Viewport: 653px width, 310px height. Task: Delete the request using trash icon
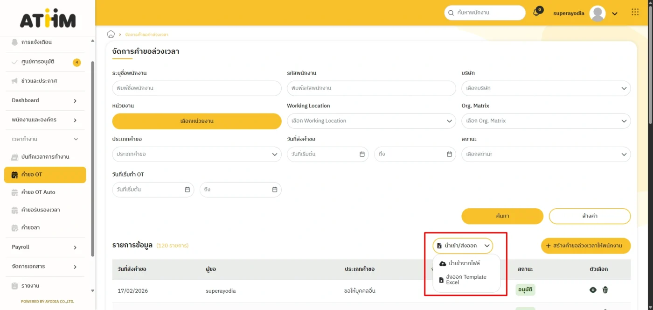pos(605,290)
